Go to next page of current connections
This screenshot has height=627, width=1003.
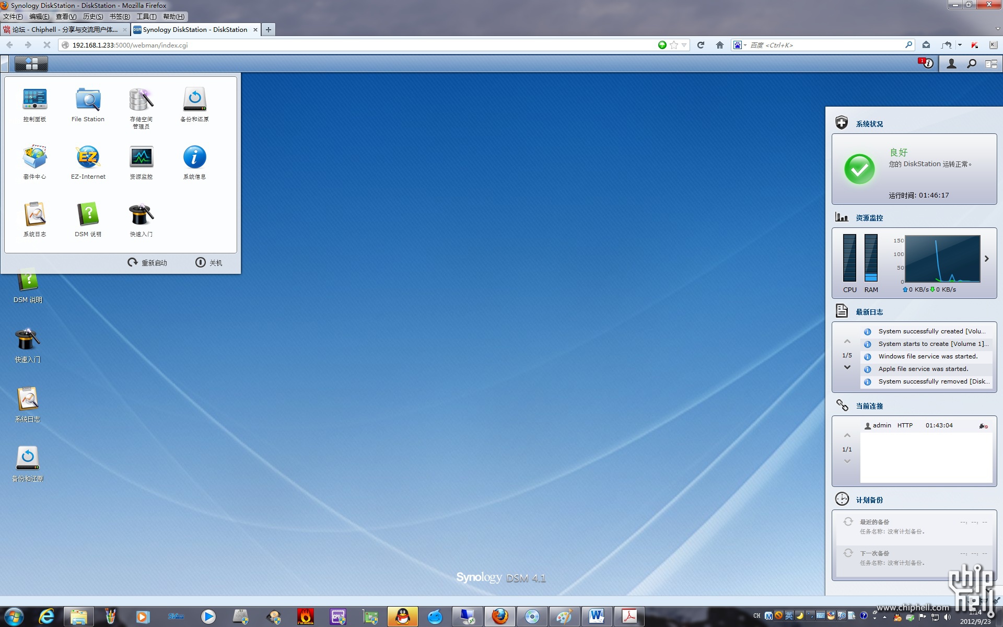pos(847,461)
